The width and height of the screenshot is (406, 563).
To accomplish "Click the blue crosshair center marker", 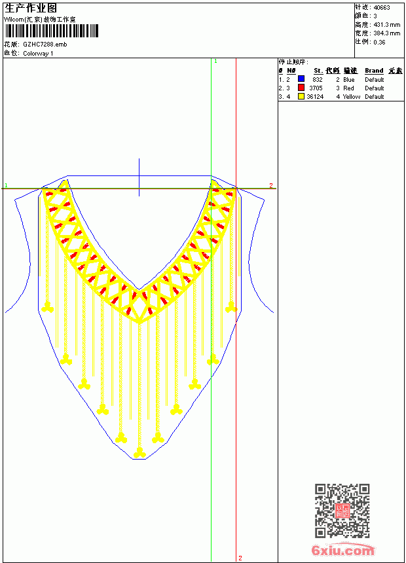I will (x=139, y=177).
